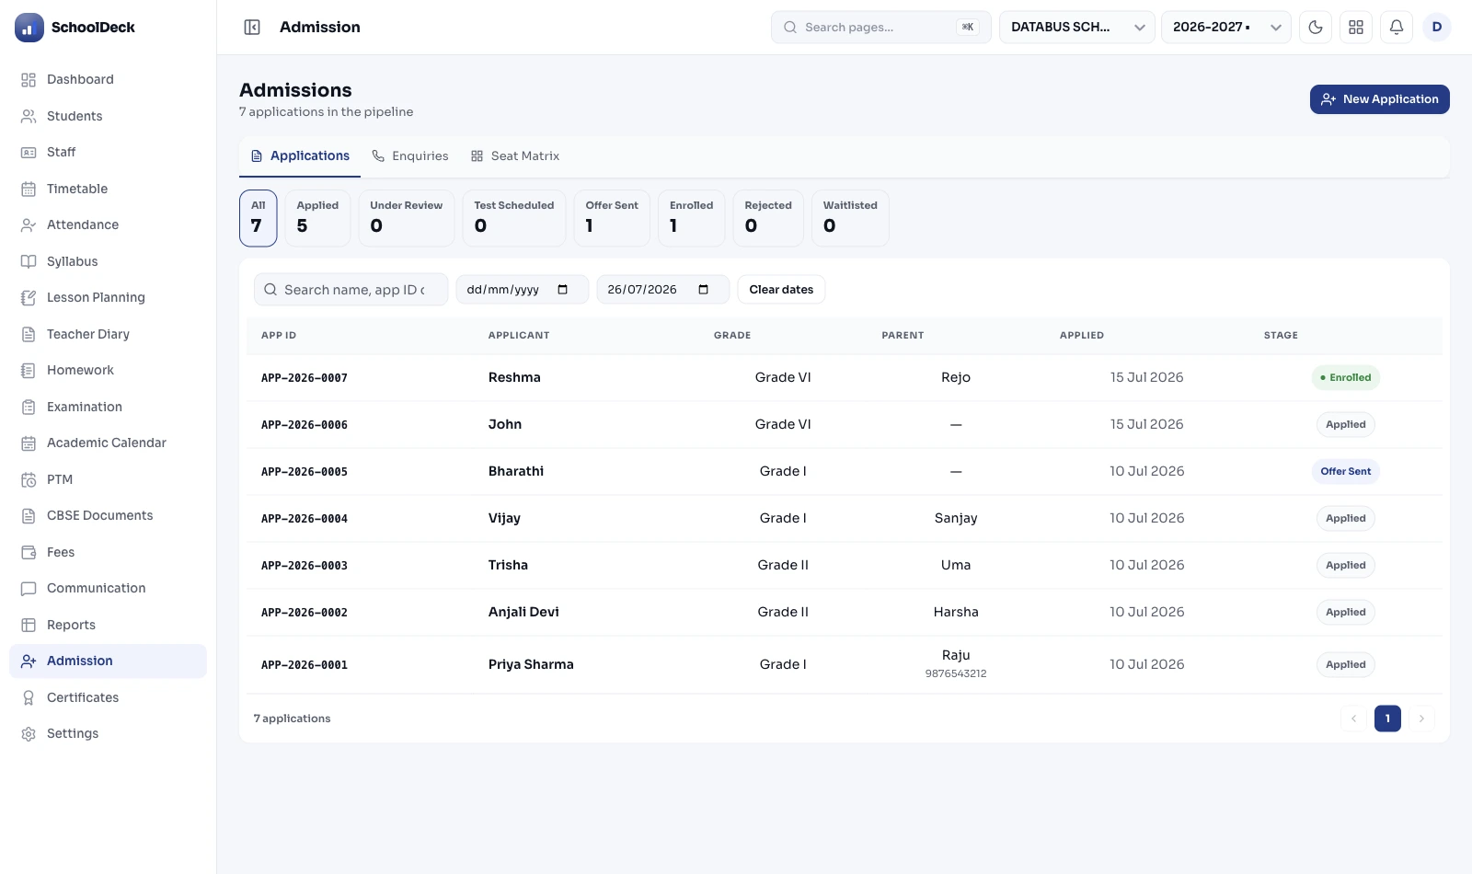The height and width of the screenshot is (874, 1472).
Task: Click the Enrolled badge for Reshma
Action: tap(1345, 378)
